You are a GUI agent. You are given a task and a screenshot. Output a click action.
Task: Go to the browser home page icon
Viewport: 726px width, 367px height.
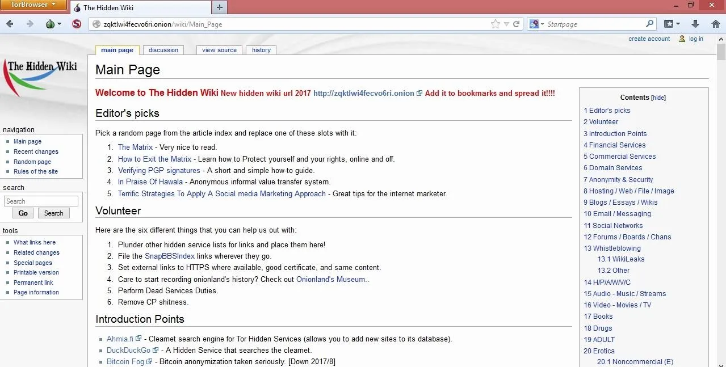[x=715, y=24]
